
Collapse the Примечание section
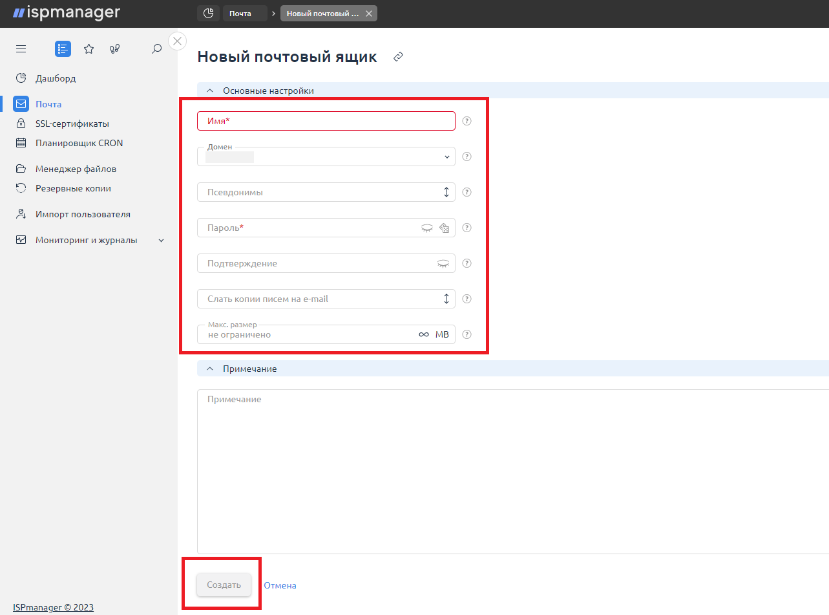click(x=209, y=369)
